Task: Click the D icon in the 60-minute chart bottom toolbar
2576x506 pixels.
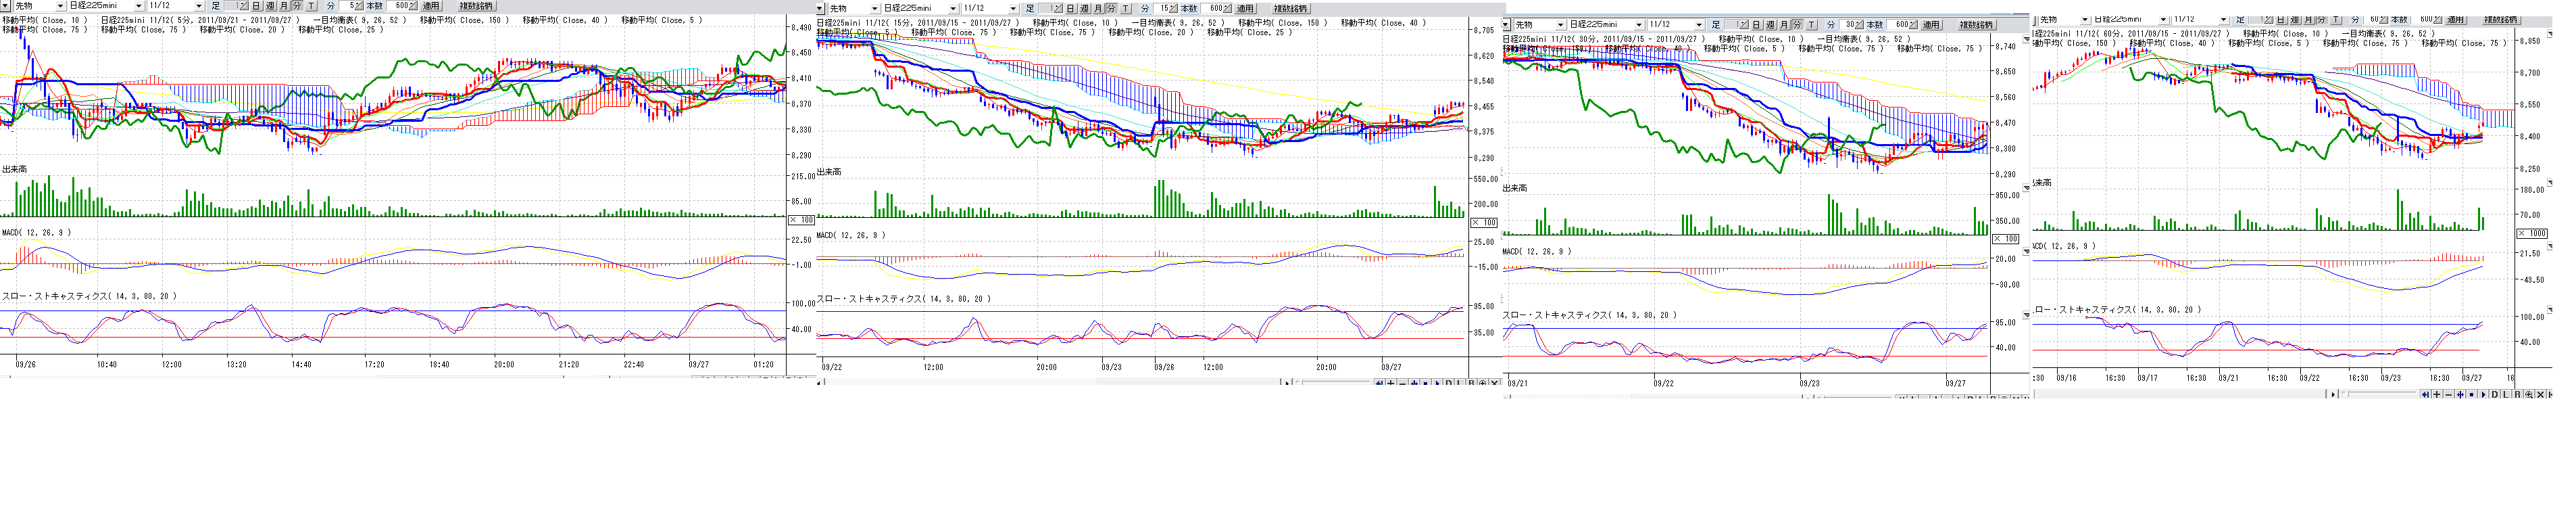Action: (2494, 395)
